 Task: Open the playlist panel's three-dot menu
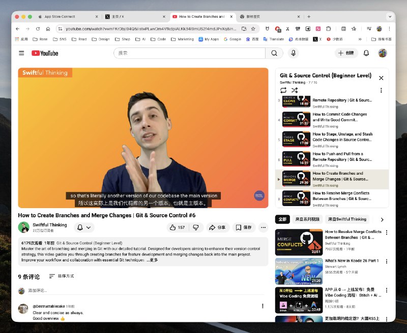tap(382, 90)
